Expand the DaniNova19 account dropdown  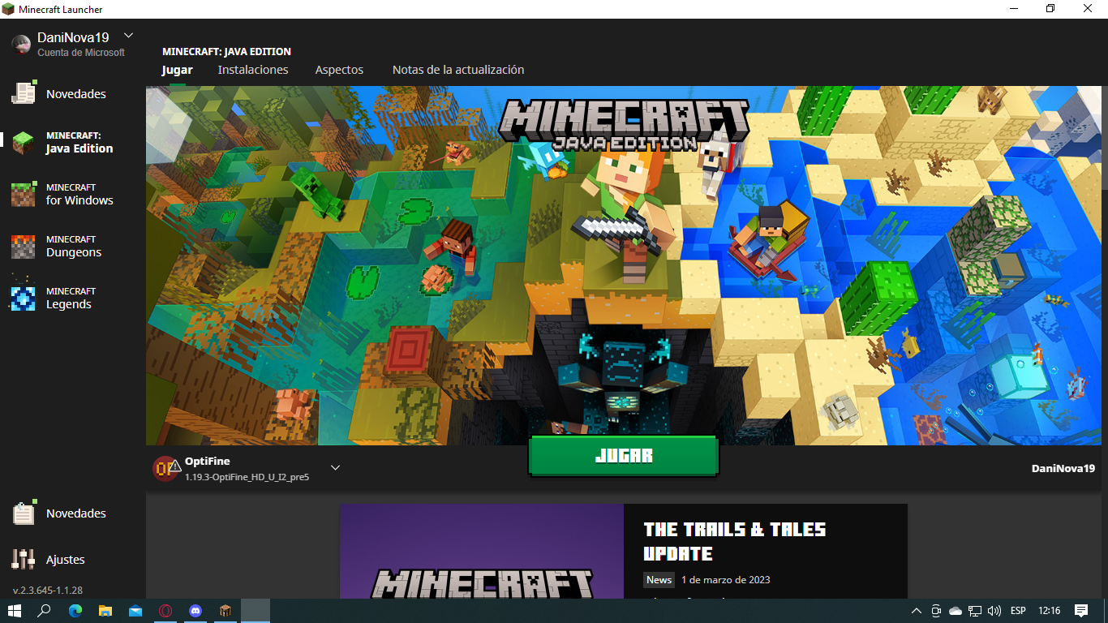pos(128,35)
